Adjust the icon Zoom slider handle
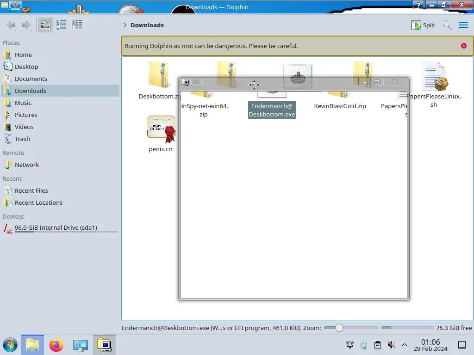Image resolution: width=474 pixels, height=355 pixels. coord(339,328)
